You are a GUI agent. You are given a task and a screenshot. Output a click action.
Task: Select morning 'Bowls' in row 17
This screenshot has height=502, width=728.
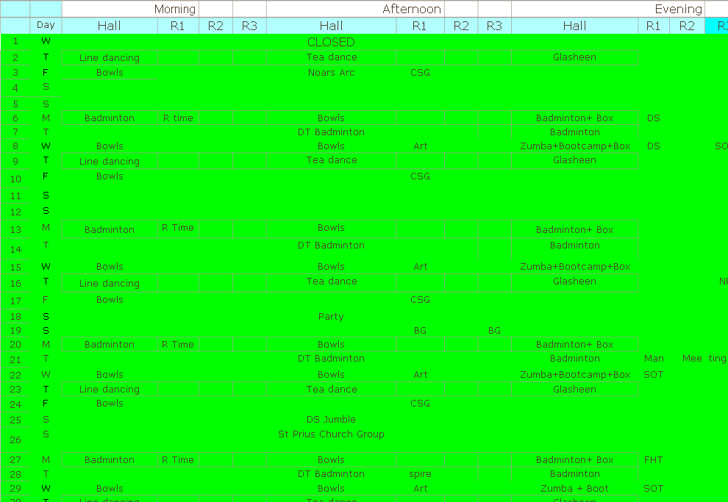tap(110, 300)
